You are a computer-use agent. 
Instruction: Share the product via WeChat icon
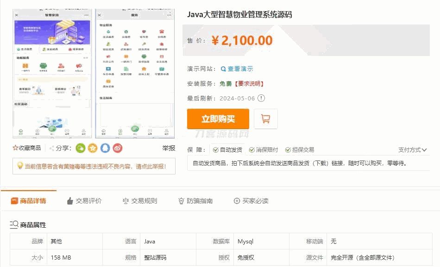(x=81, y=148)
